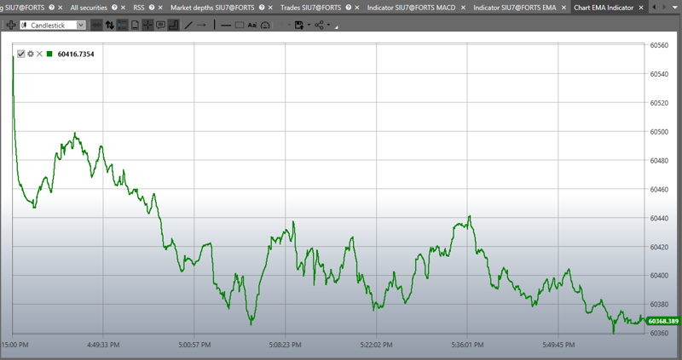
Task: Click the green EMA color swatch
Action: [49, 54]
